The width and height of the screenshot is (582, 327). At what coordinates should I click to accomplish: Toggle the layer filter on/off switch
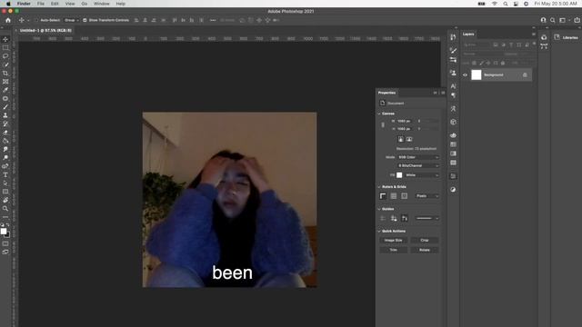(534, 45)
